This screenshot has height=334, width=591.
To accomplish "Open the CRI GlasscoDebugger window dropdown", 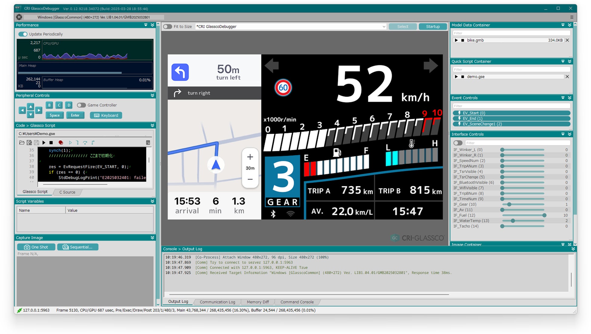I will tap(384, 27).
